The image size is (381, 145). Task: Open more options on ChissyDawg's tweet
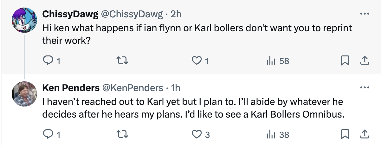click(365, 14)
